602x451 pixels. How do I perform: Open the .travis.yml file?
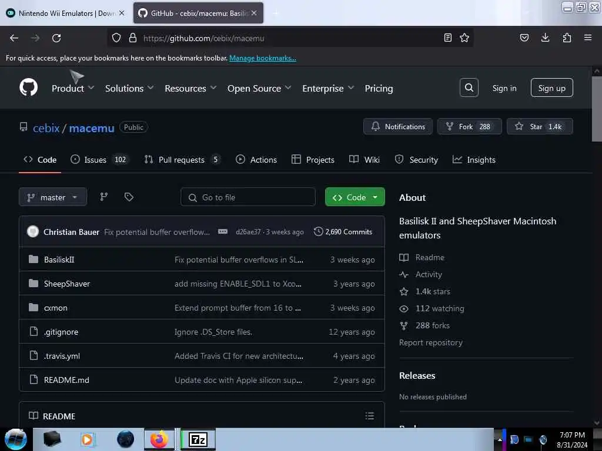point(62,356)
